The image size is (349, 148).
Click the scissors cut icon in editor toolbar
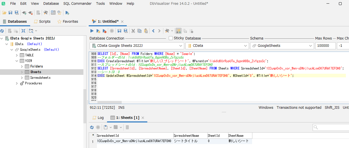(x=133, y=31)
